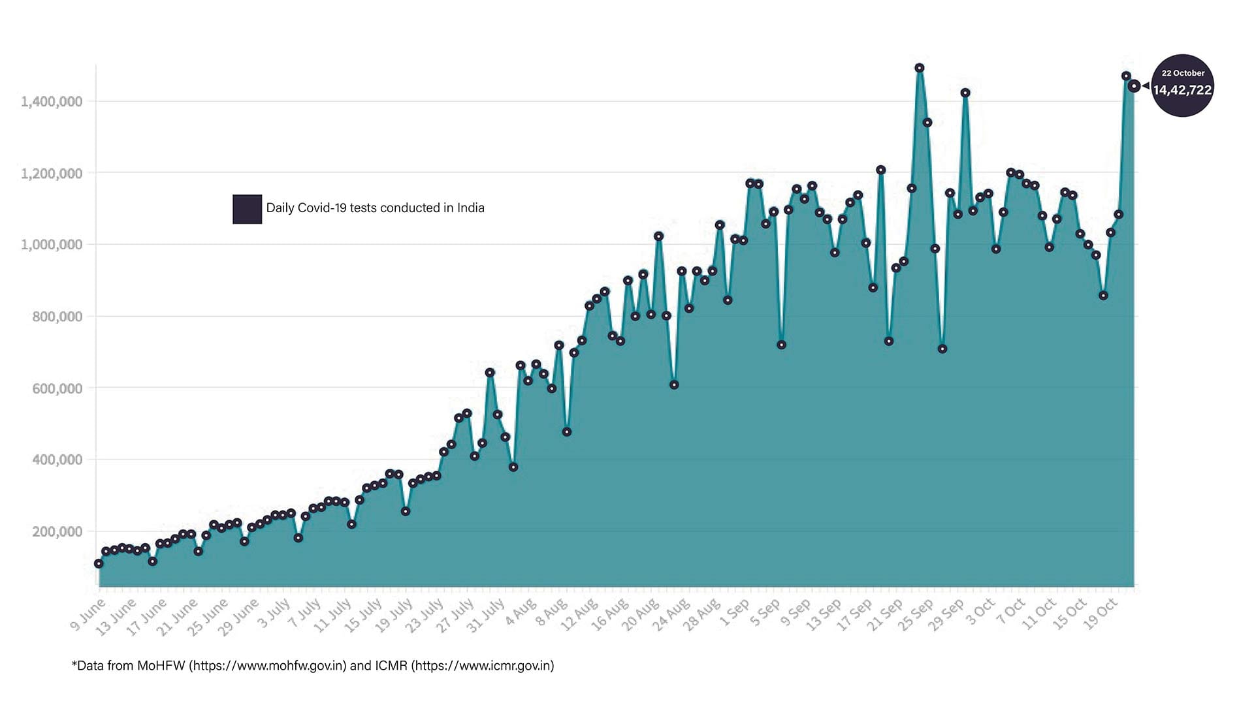
Task: Click the 29 Sep x-axis label
Action: click(947, 615)
